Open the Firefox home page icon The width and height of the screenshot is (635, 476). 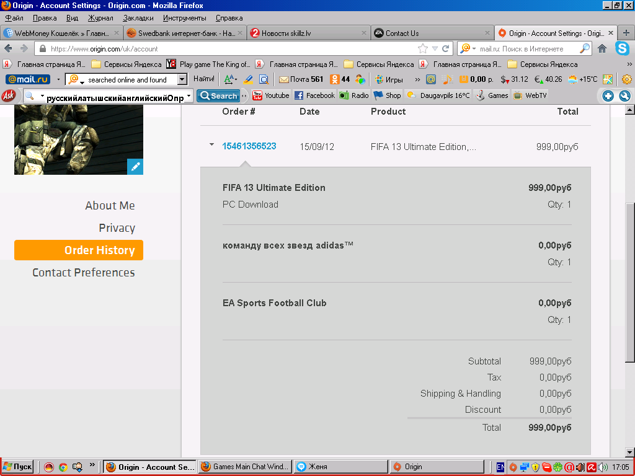tap(602, 48)
